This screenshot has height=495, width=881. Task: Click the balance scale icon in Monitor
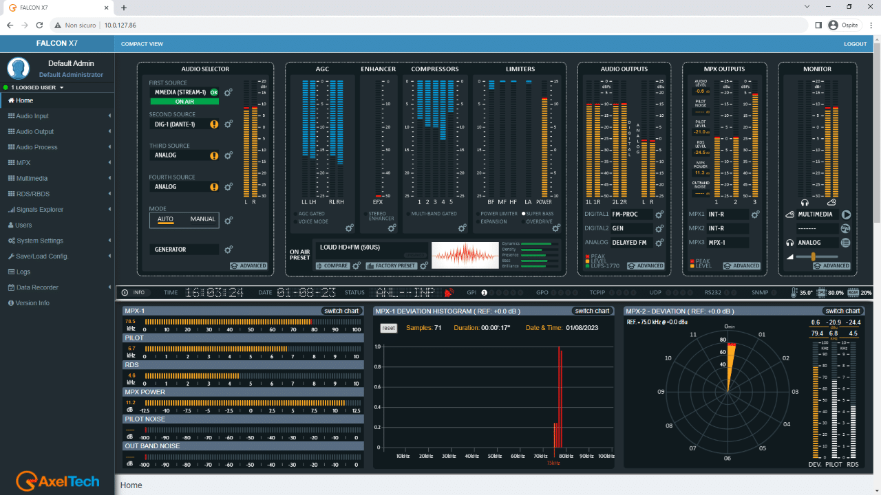coord(846,228)
